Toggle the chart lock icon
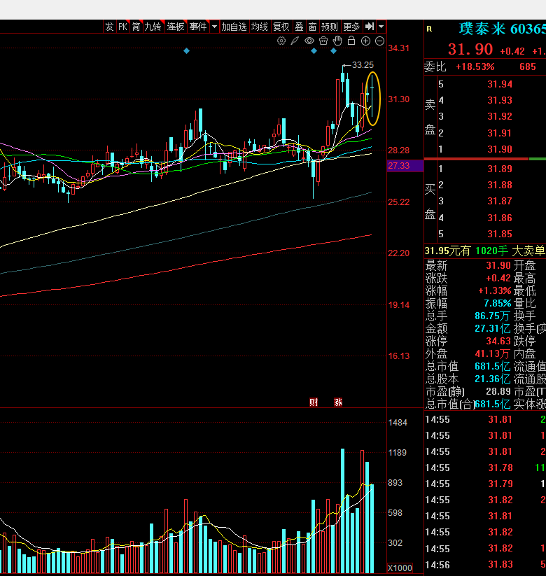This screenshot has width=546, height=576. pyautogui.click(x=351, y=41)
